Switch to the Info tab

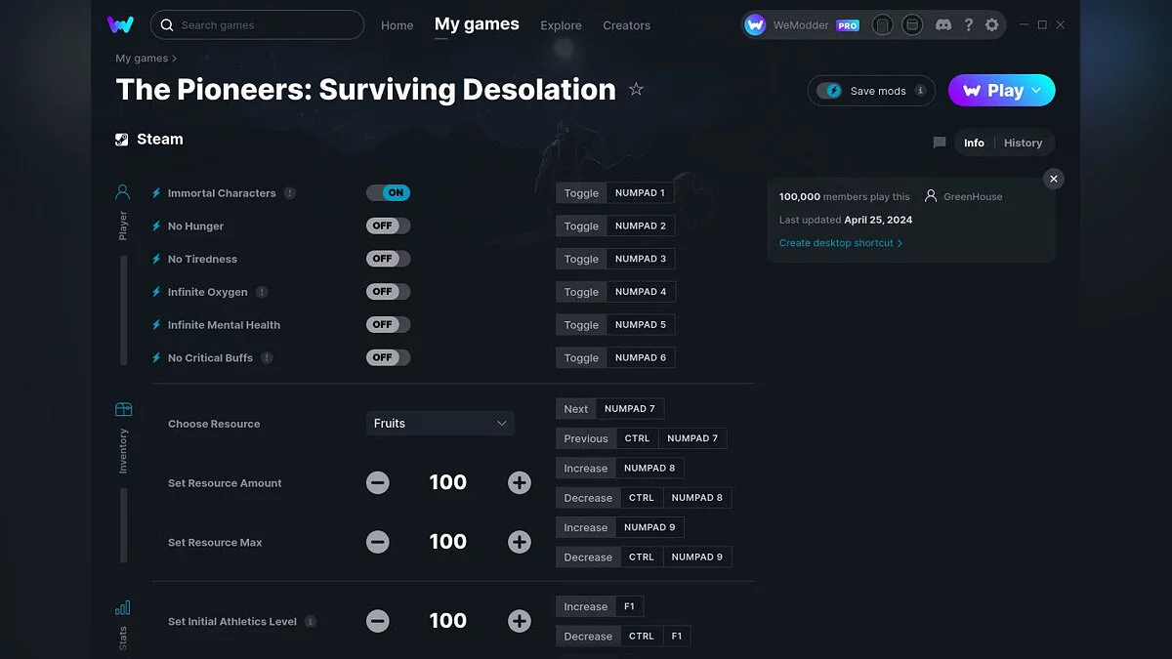974,143
